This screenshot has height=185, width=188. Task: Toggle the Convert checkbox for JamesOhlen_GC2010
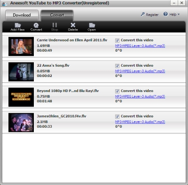point(117,116)
